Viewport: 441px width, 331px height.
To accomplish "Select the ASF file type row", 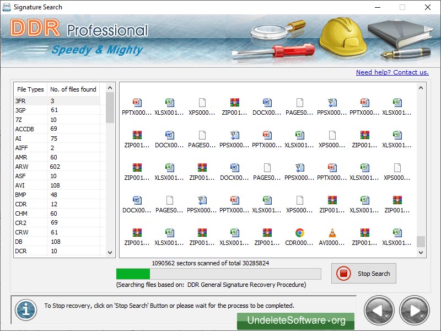I will coord(57,176).
